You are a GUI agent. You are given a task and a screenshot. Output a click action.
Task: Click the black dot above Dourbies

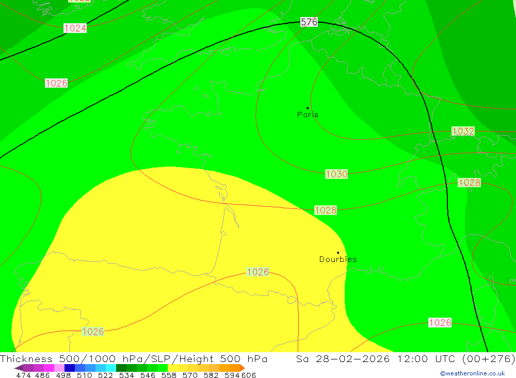tap(338, 253)
